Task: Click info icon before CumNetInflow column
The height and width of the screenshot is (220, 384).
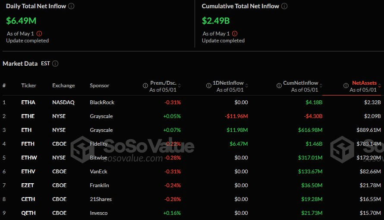Action: tap(279, 86)
